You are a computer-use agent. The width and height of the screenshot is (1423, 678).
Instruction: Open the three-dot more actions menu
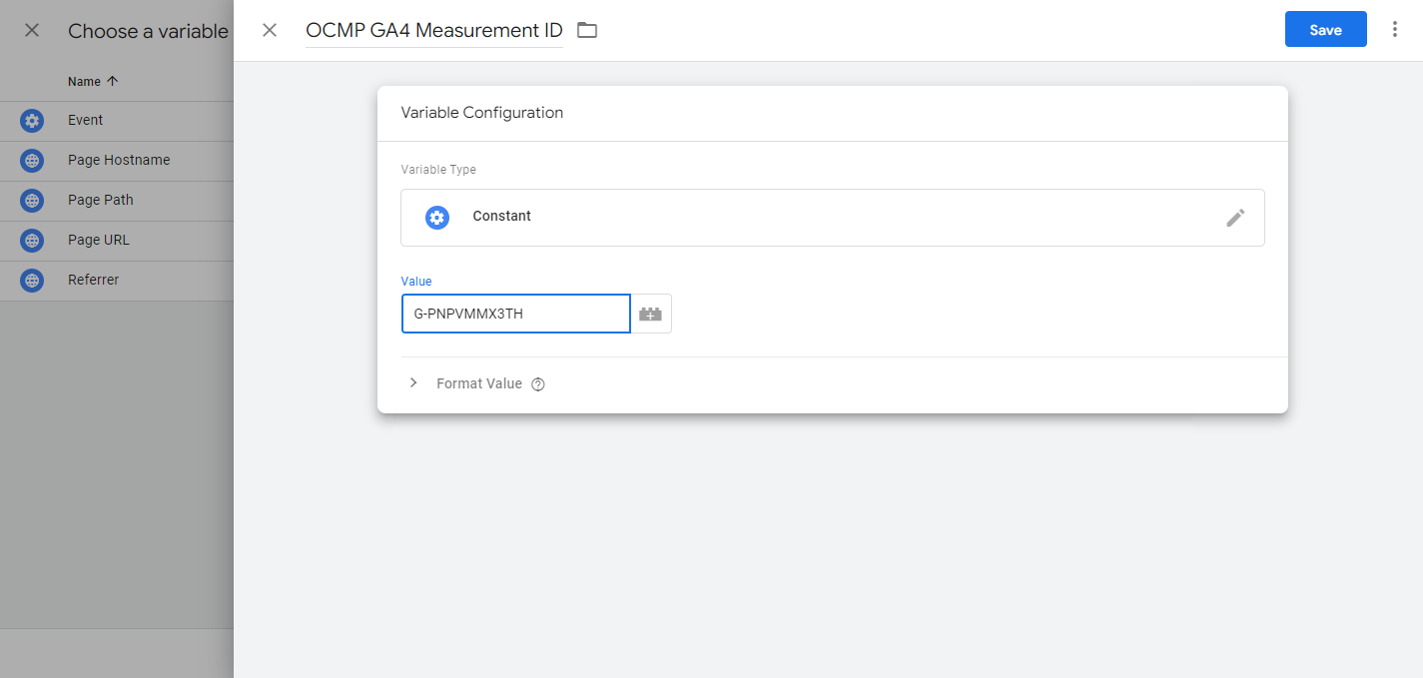[x=1395, y=30]
